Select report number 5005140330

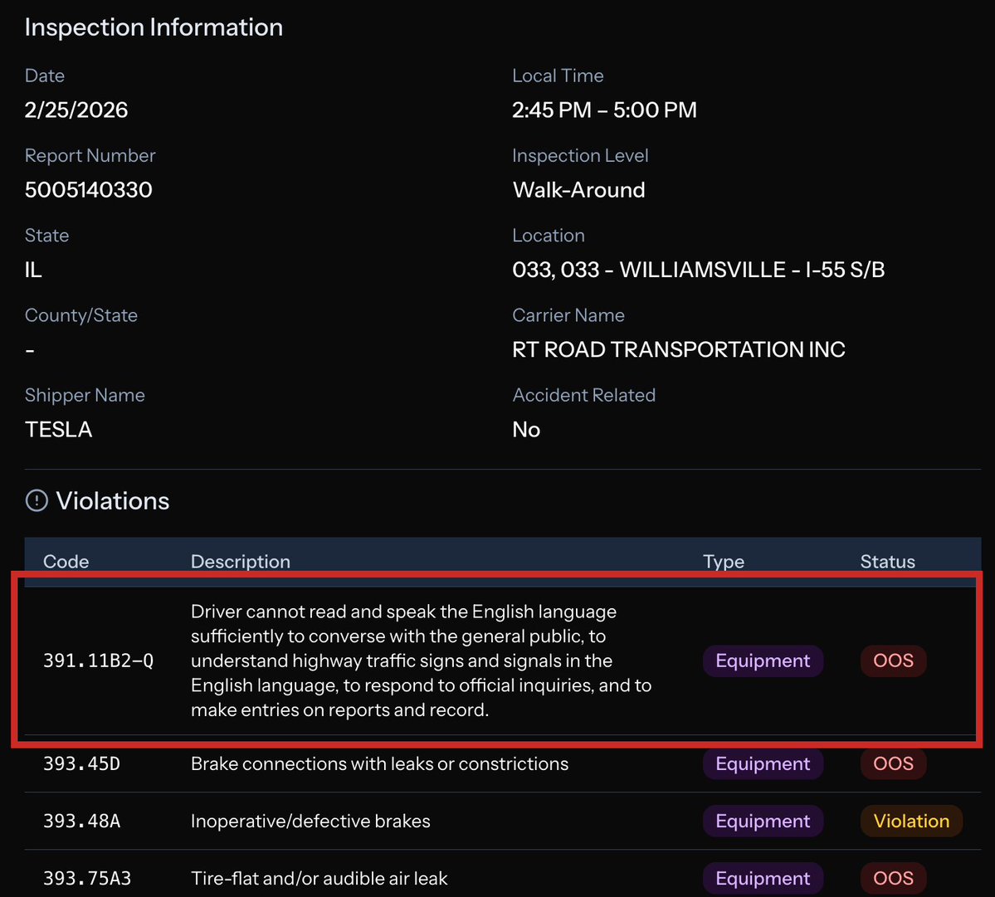tap(88, 190)
